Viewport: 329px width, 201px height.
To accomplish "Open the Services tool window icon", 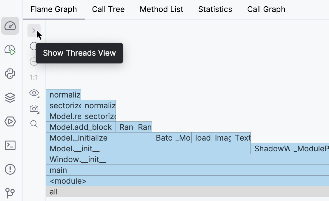I will pyautogui.click(x=10, y=98).
